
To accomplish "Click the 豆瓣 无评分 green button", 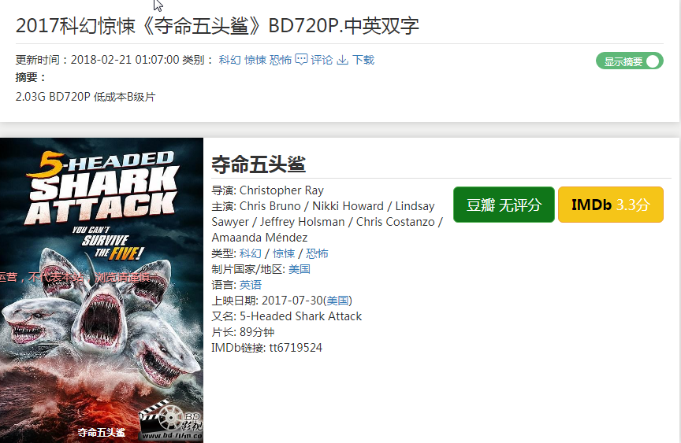I will 504,205.
